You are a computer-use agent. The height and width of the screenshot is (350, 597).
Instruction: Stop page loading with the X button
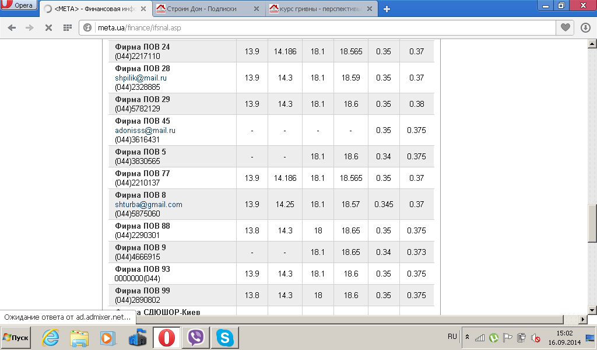click(x=48, y=28)
